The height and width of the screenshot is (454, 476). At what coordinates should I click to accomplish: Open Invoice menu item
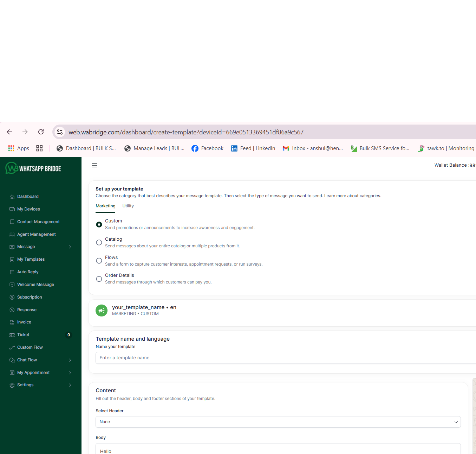(x=24, y=322)
